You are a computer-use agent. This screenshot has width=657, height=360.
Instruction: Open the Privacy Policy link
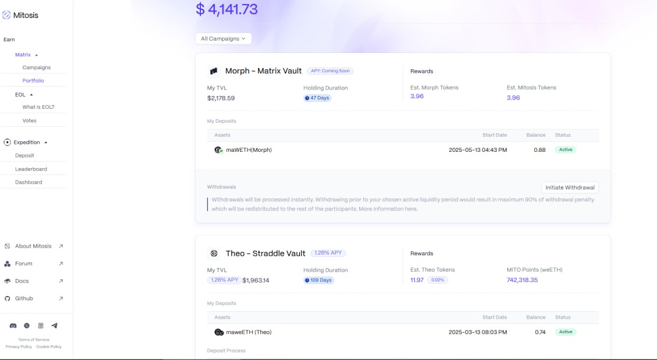tap(19, 347)
